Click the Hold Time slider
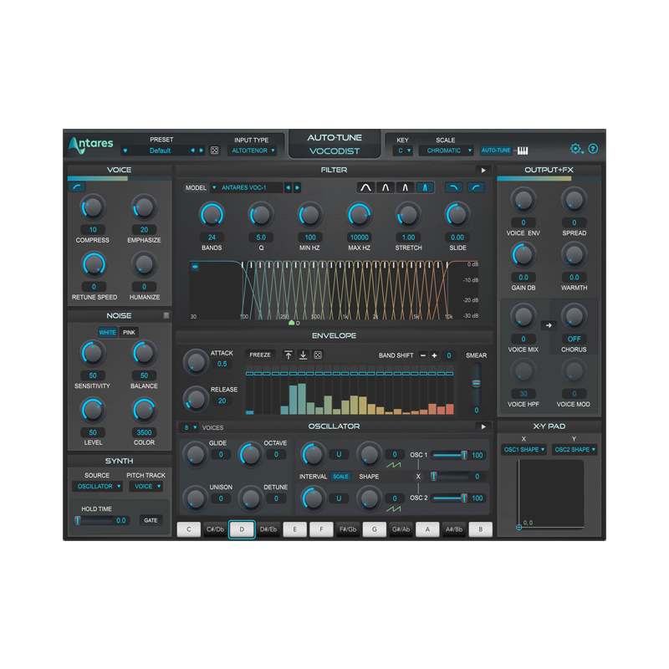 tap(94, 520)
